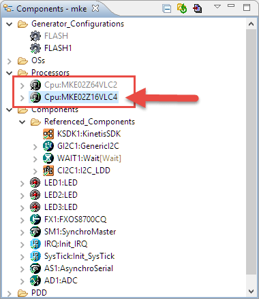Screen dimensions: 259x299
Task: Click the FX1:FXOS8700CQ component icon
Action: coord(35,219)
